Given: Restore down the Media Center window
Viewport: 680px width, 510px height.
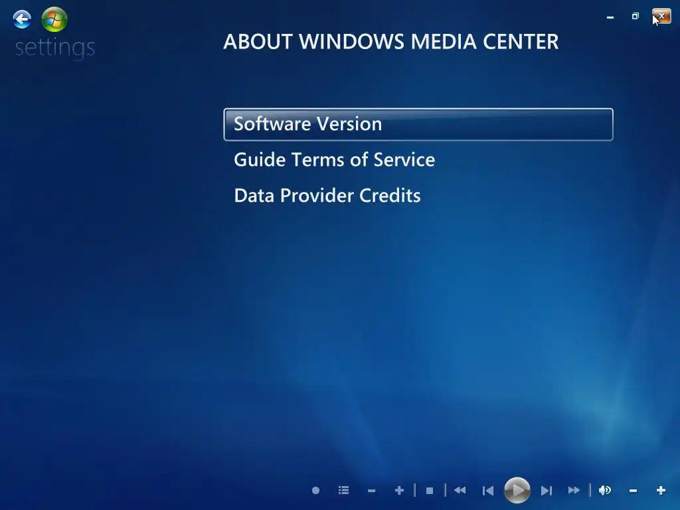Looking at the screenshot, I should coord(636,17).
